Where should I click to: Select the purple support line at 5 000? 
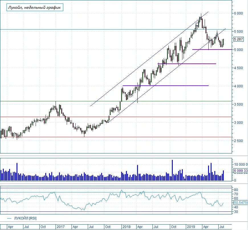tap(212, 50)
